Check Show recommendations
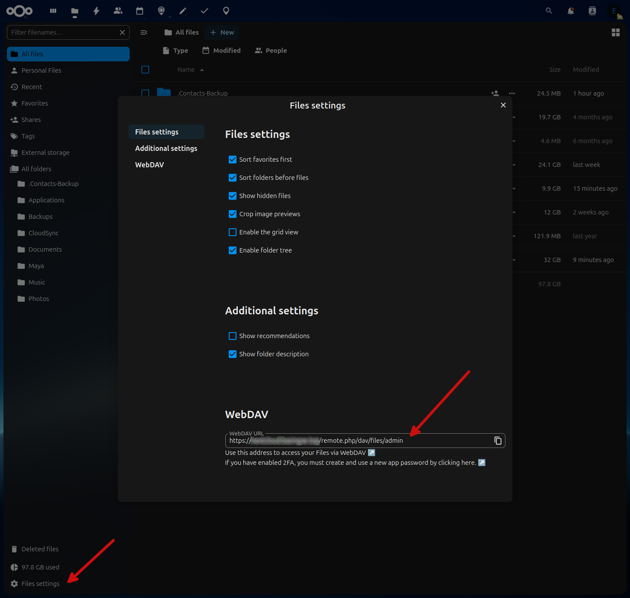 point(233,336)
